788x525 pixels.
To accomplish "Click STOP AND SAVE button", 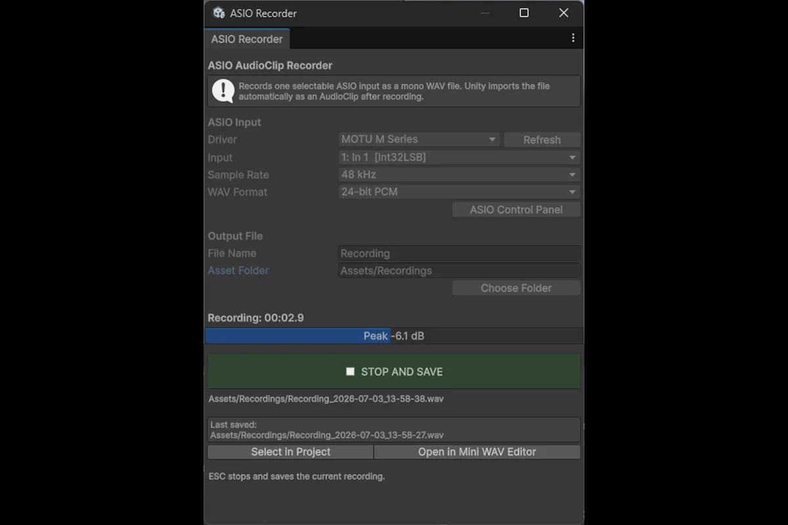I will click(394, 371).
